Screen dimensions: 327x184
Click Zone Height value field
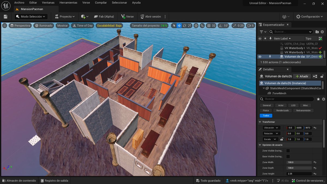pos(299,174)
